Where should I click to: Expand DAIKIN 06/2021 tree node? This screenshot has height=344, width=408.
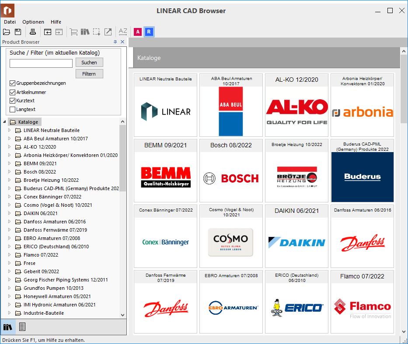coord(9,213)
